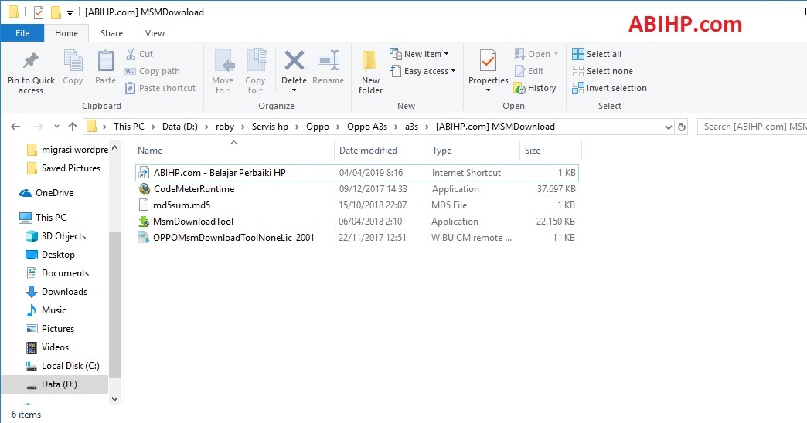The height and width of the screenshot is (423, 807).
Task: Click the Edit ribbon command
Action: pyautogui.click(x=529, y=71)
